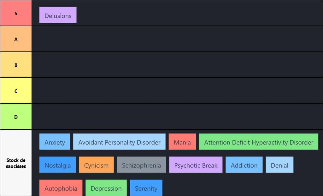
Task: Select the Anxiety tile
Action: click(55, 142)
